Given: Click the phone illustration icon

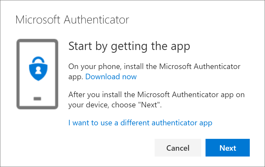Looking at the screenshot, I should click(x=37, y=75).
